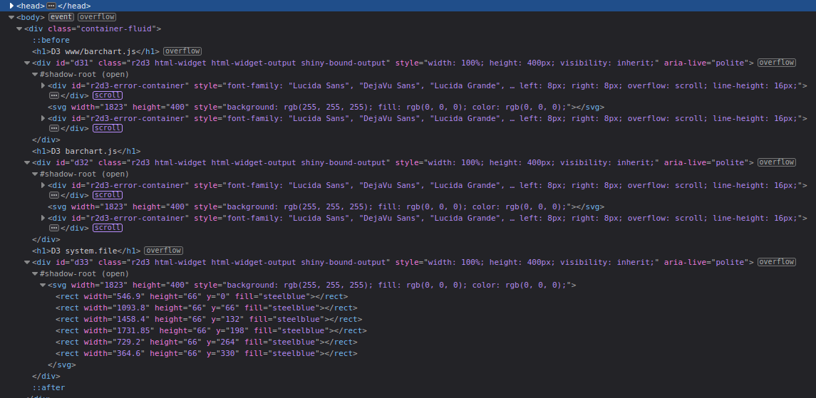Select the rect with width 729.2

pos(207,342)
